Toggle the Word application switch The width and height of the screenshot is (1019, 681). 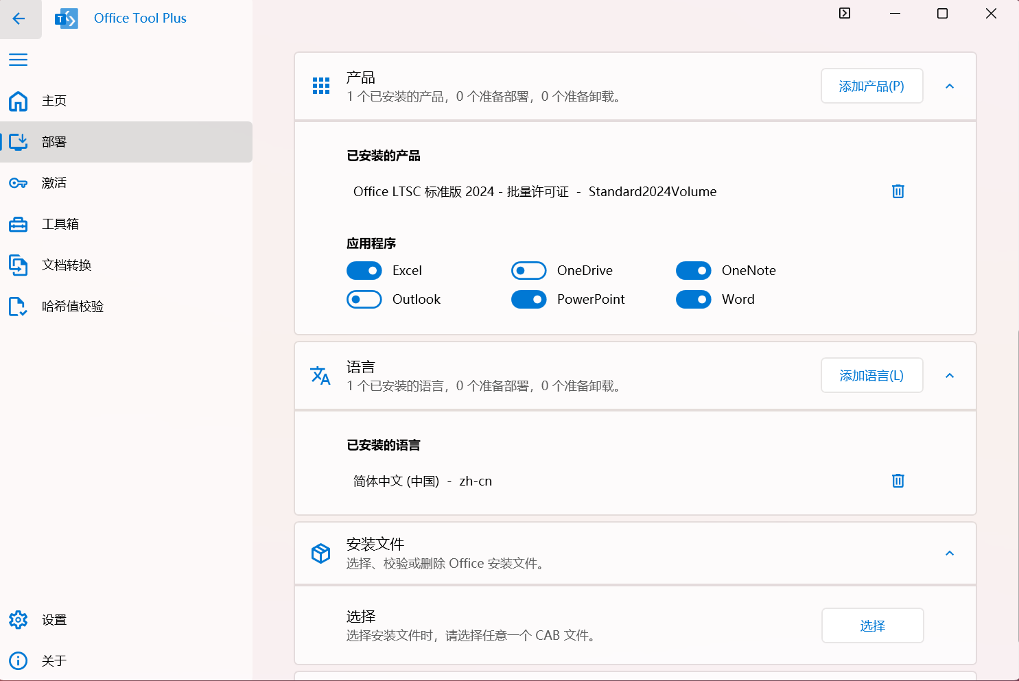tap(694, 300)
